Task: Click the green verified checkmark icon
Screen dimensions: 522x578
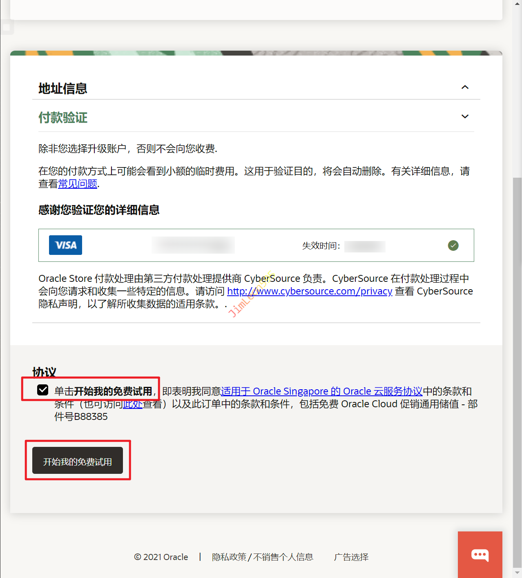Action: [453, 245]
